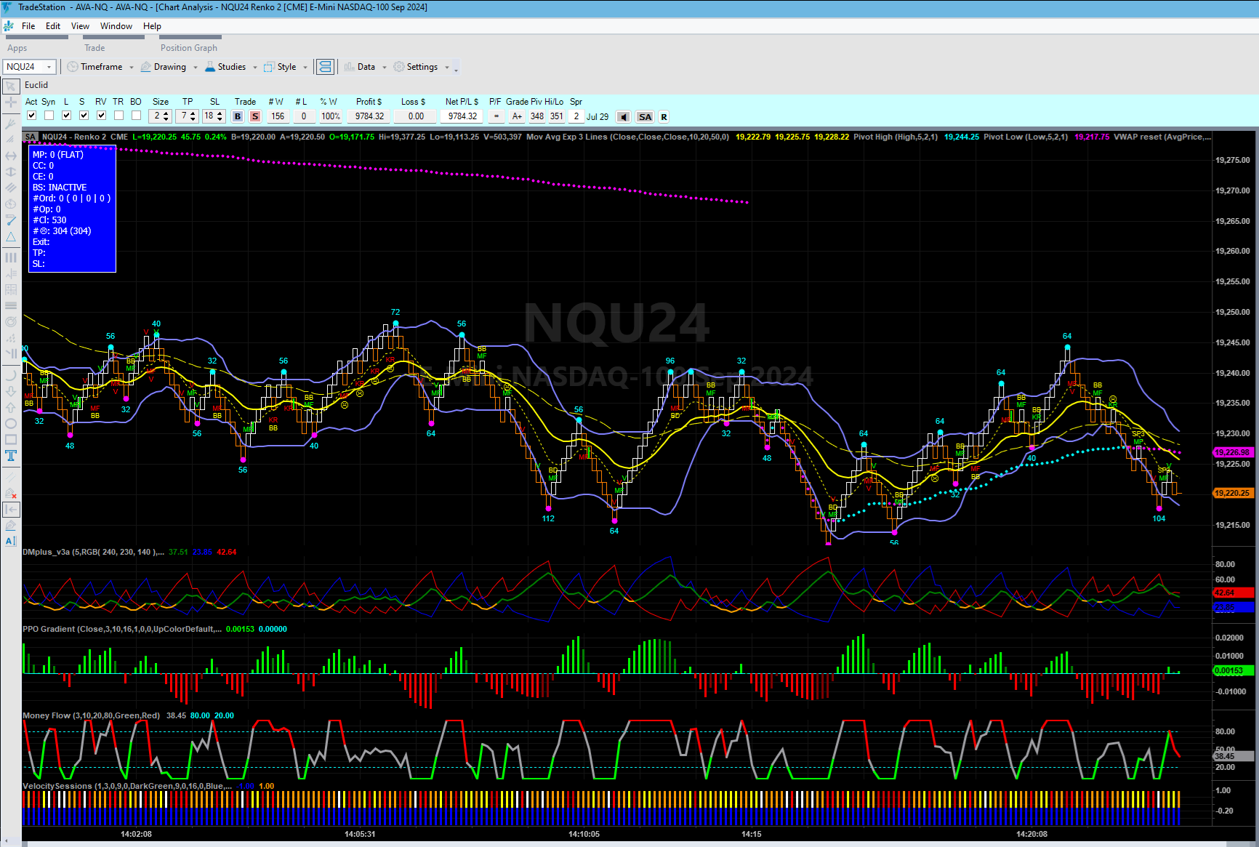
Task: Switch to the Trade tab
Action: (94, 48)
